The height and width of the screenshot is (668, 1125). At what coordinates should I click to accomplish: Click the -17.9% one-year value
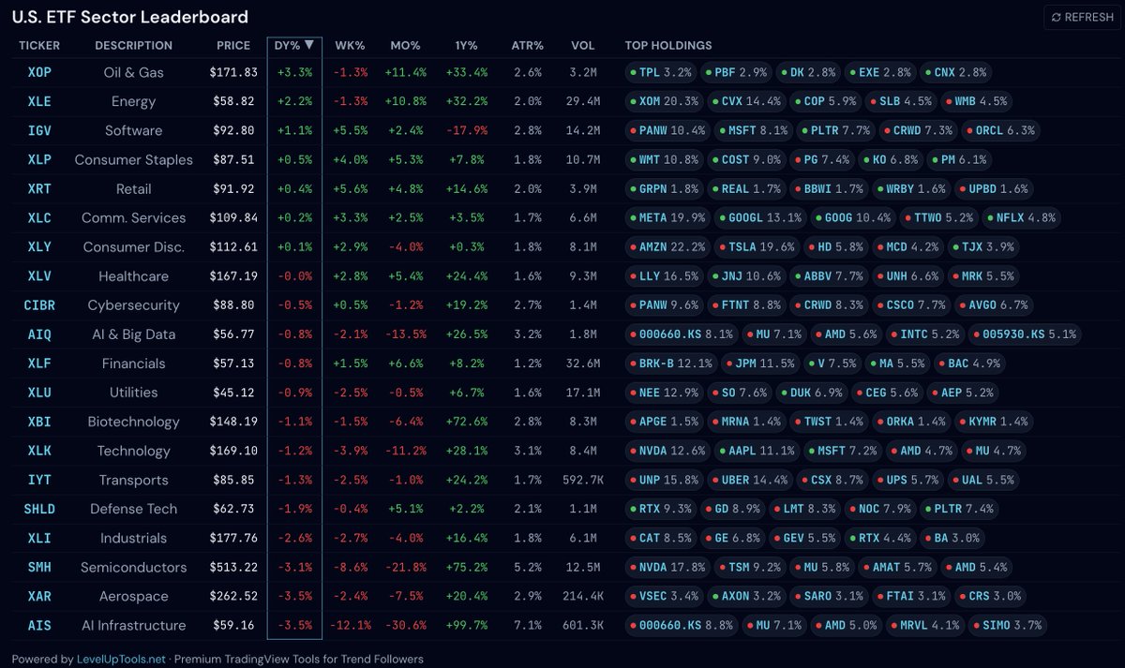(x=467, y=130)
